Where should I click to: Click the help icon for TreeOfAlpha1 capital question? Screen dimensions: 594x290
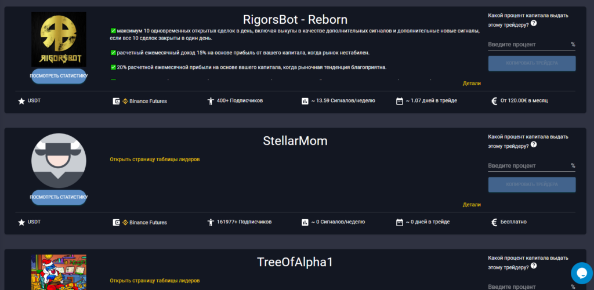tap(534, 267)
